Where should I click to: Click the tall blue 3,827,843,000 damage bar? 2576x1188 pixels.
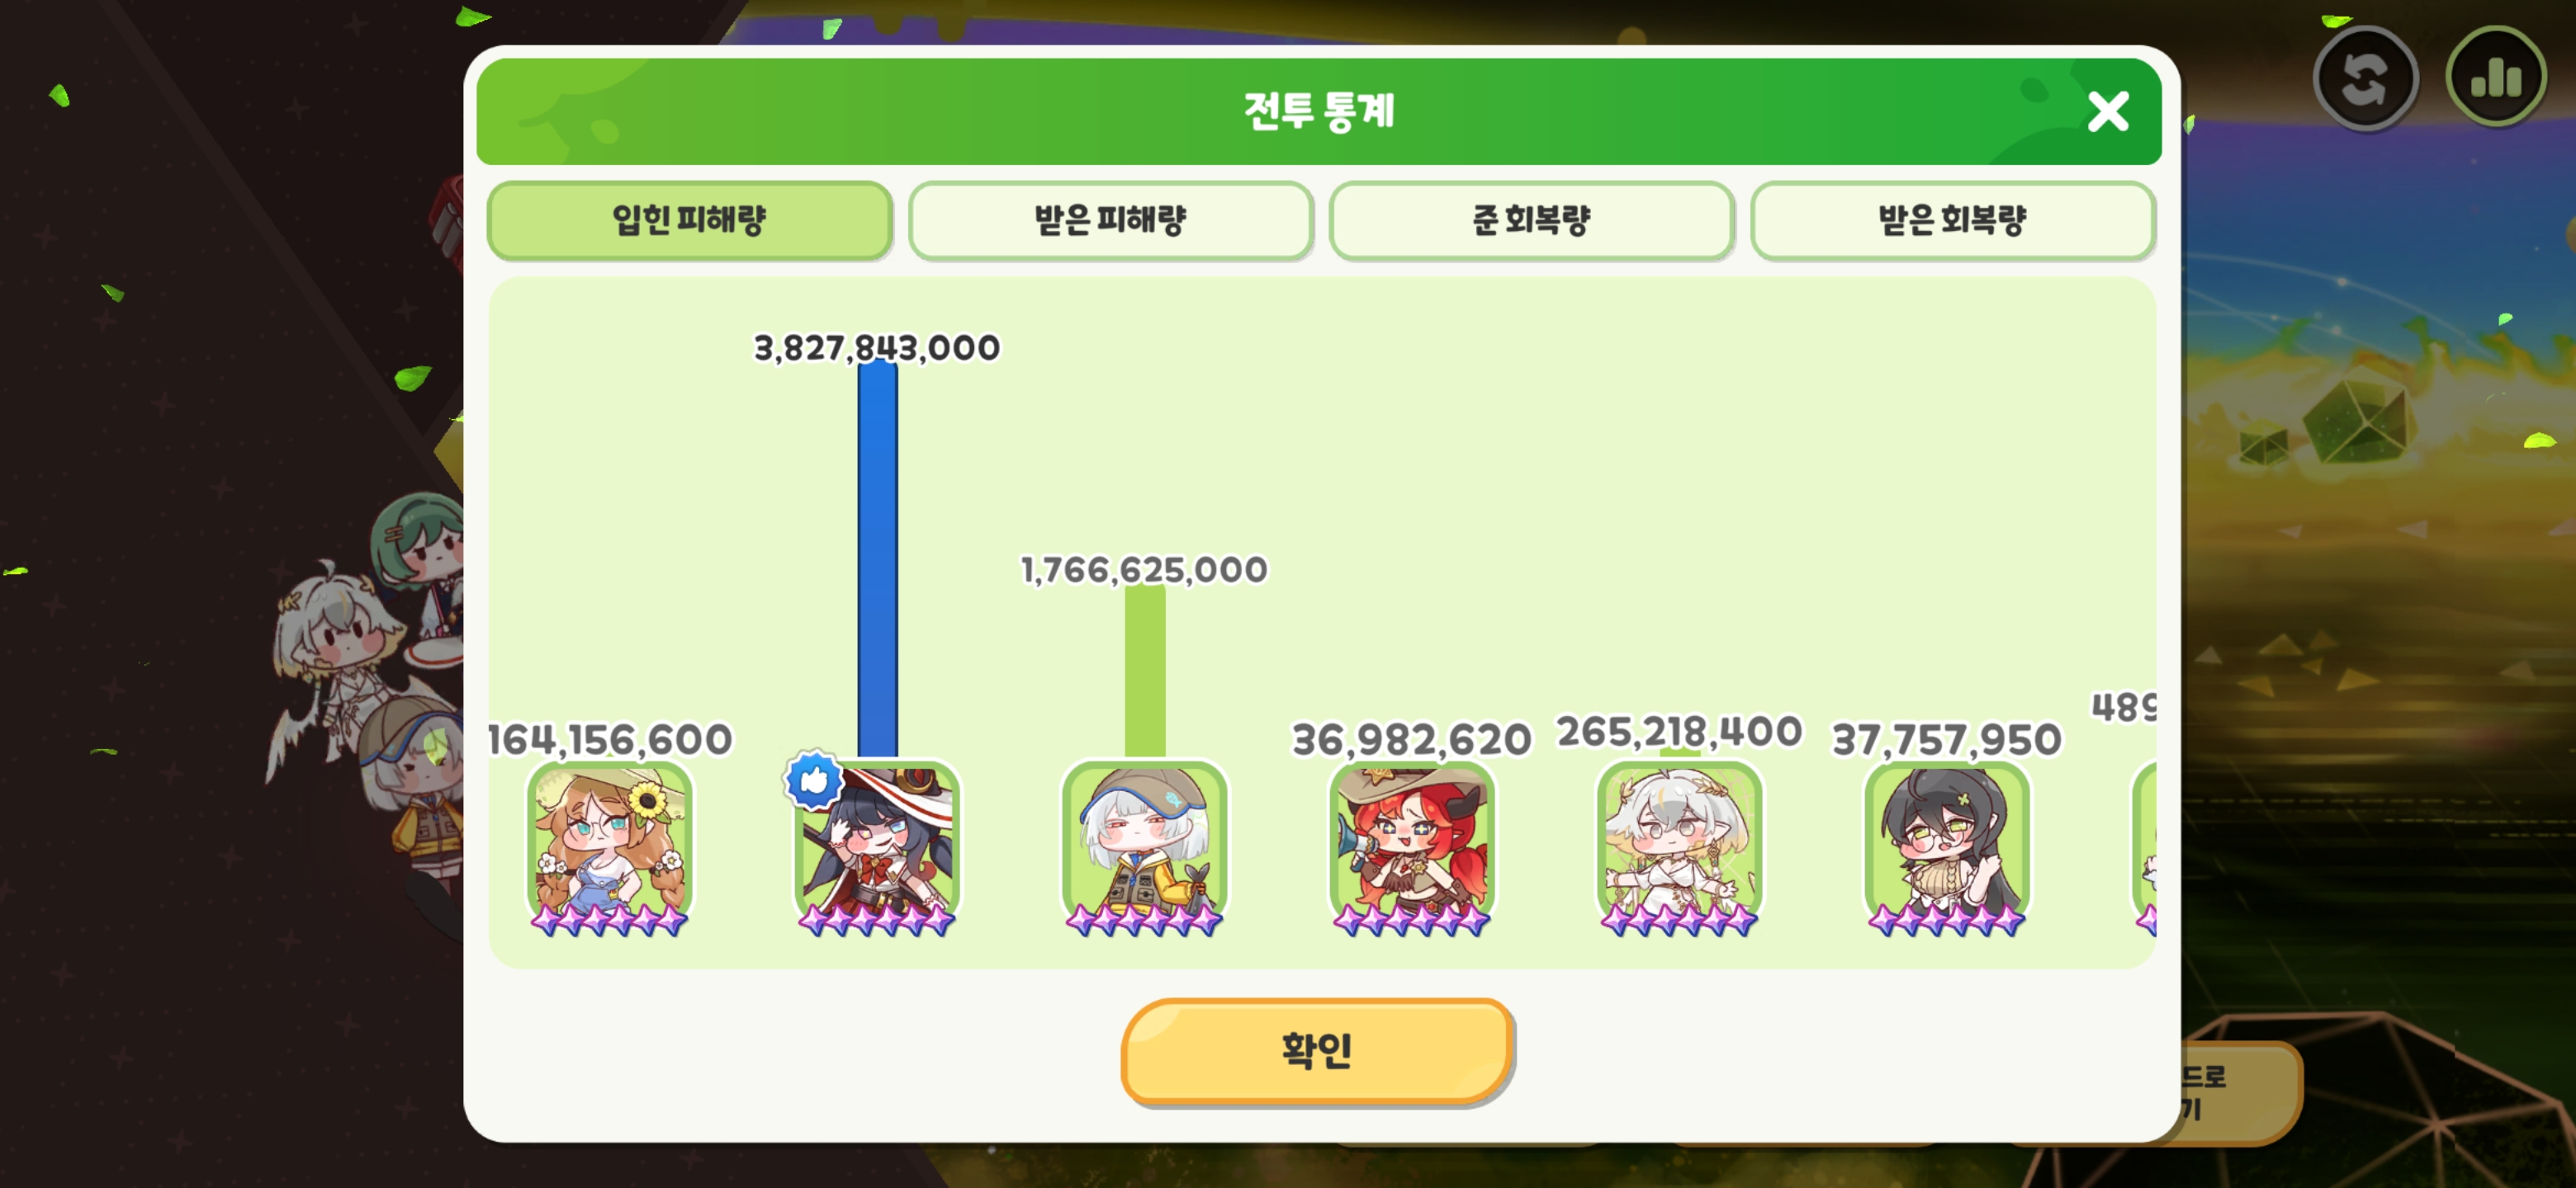point(877,560)
